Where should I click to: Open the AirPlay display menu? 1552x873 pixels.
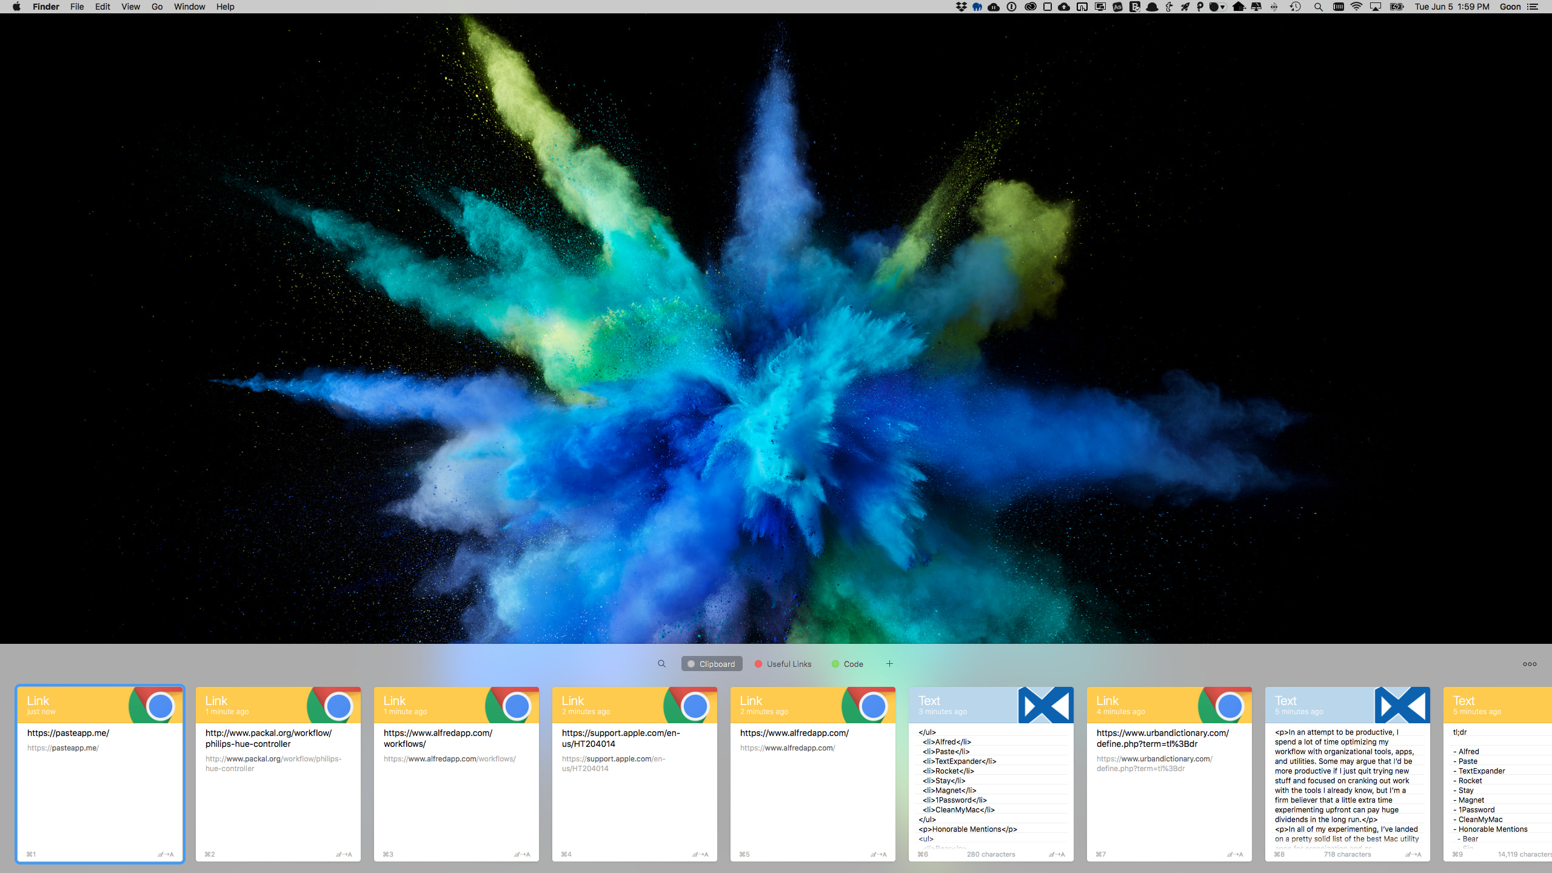click(1376, 7)
